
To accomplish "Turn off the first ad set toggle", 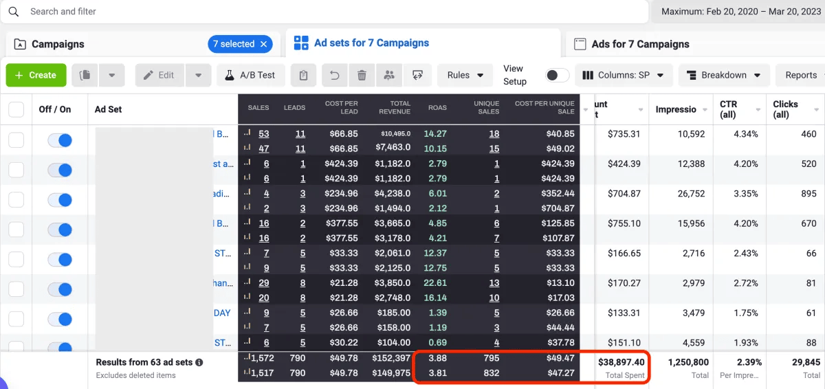I will [x=60, y=140].
